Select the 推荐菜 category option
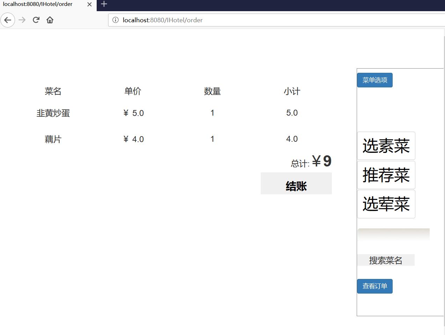Image resolution: width=445 pixels, height=335 pixels. click(x=386, y=175)
